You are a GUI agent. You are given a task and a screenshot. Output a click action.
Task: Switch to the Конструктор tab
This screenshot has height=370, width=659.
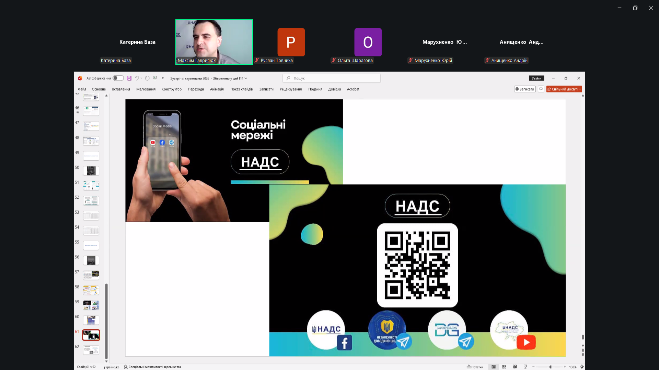tap(172, 89)
